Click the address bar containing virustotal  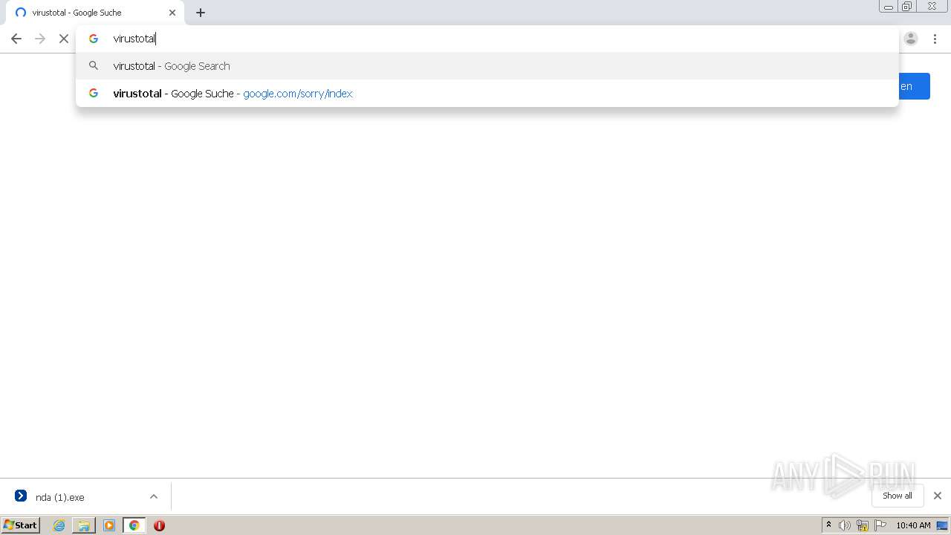[x=487, y=39]
